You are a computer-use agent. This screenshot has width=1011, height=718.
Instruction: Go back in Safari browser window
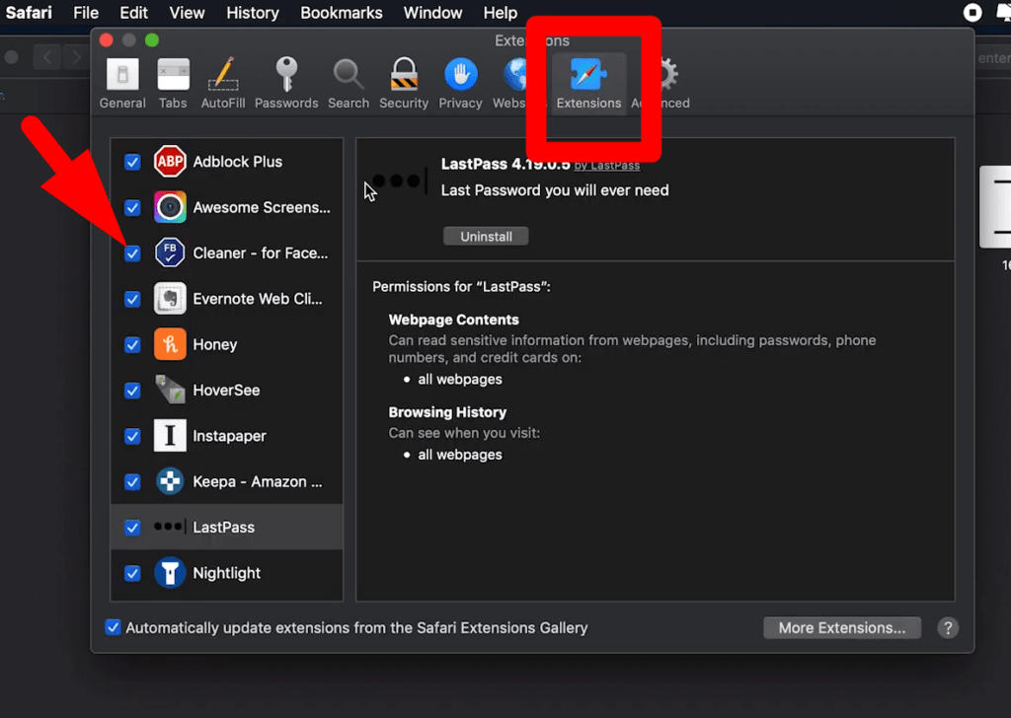point(47,57)
